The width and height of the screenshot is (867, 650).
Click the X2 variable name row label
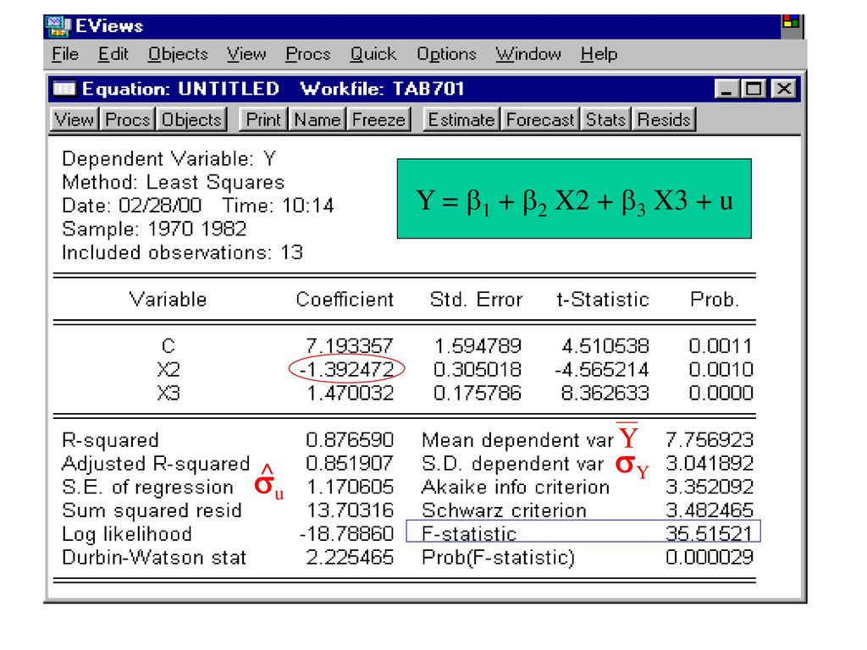click(x=168, y=369)
